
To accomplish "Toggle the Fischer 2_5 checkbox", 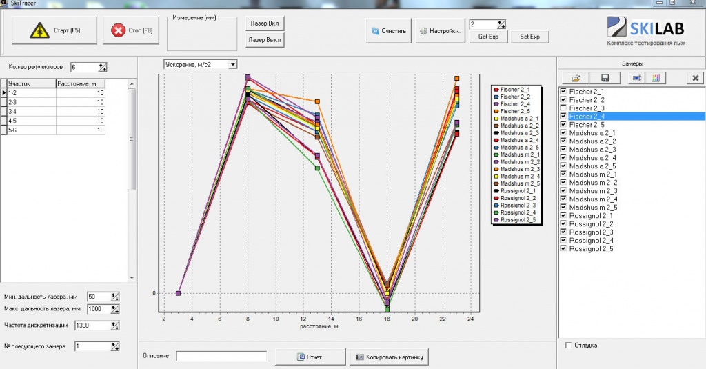I will tap(563, 124).
